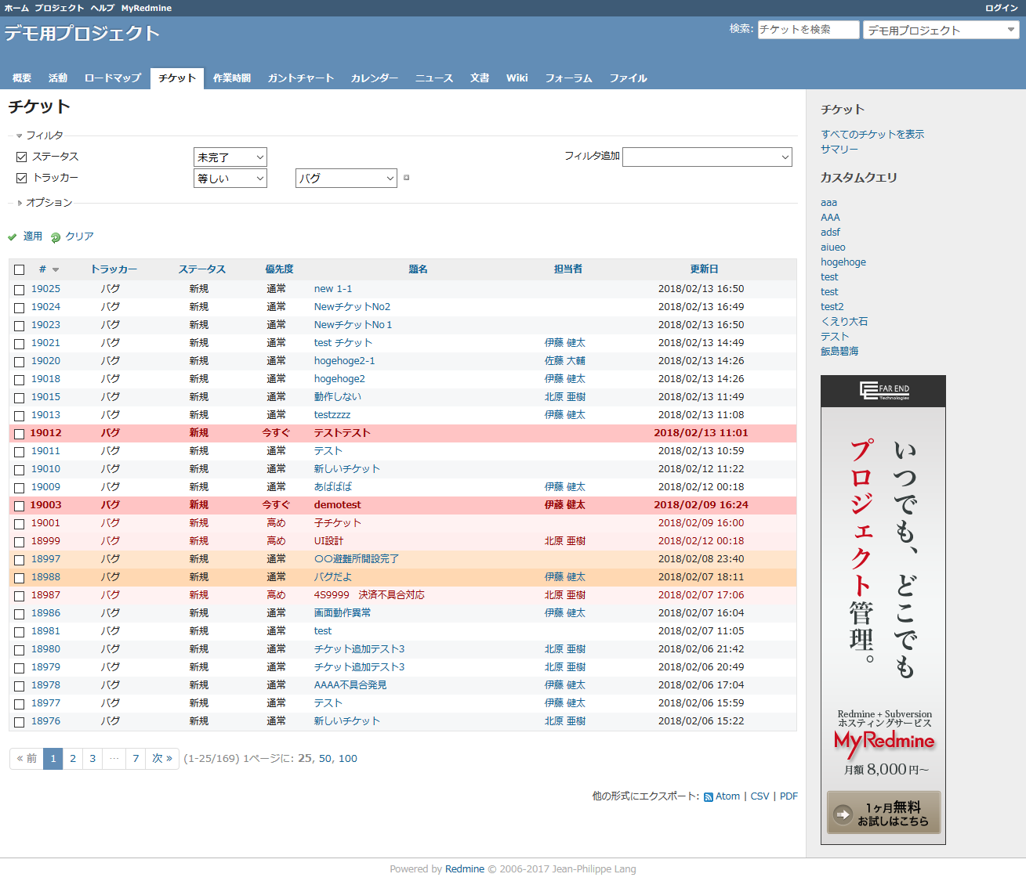Click the Atom feed icon
Image resolution: width=1026 pixels, height=881 pixels.
pyautogui.click(x=709, y=797)
